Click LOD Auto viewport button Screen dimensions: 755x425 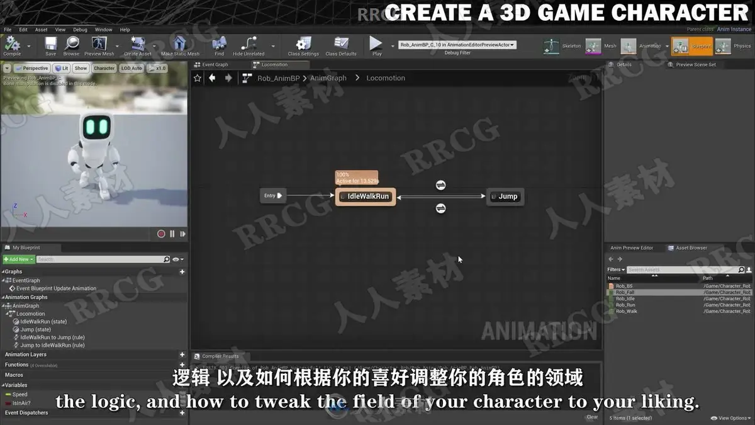(x=132, y=68)
